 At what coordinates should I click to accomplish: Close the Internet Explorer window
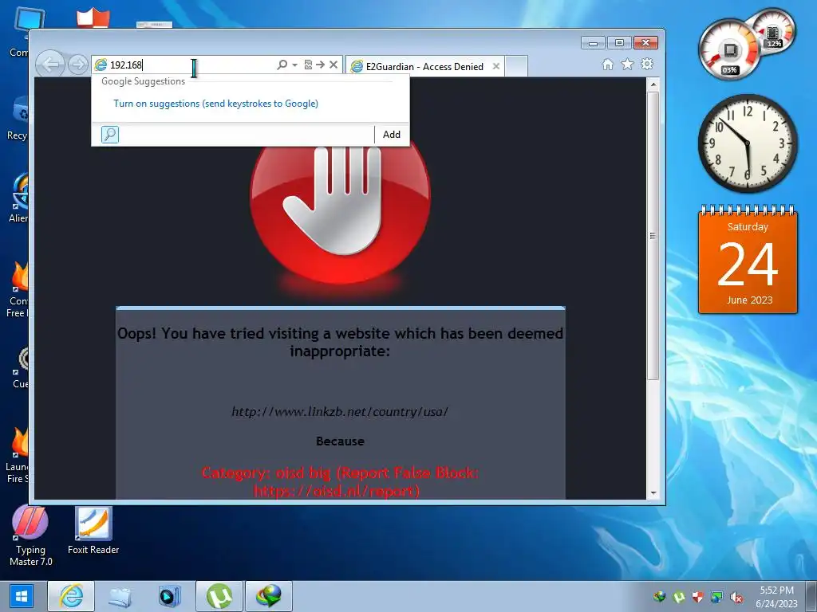coord(645,43)
